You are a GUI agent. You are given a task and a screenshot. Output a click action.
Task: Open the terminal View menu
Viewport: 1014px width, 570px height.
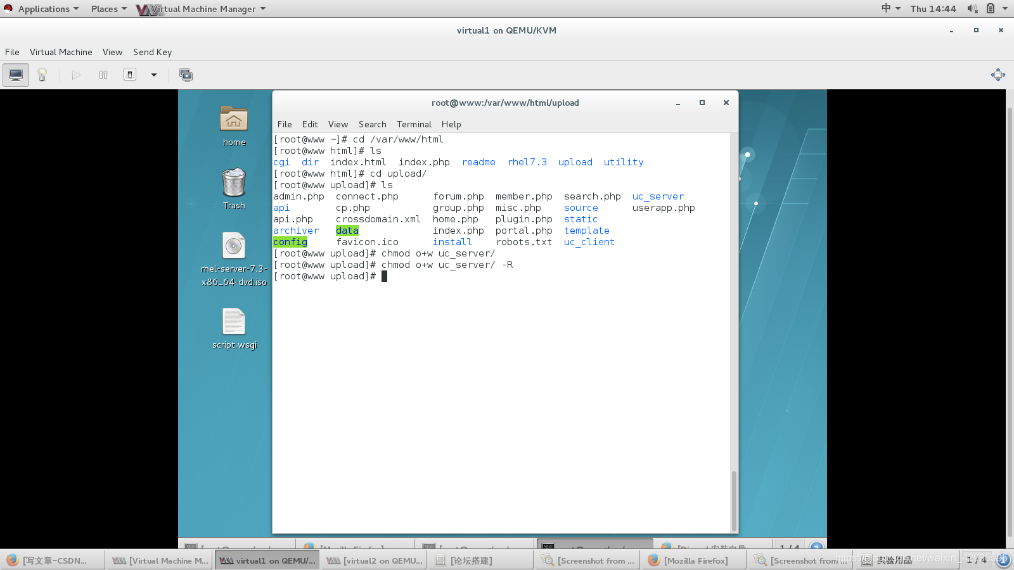tap(338, 124)
